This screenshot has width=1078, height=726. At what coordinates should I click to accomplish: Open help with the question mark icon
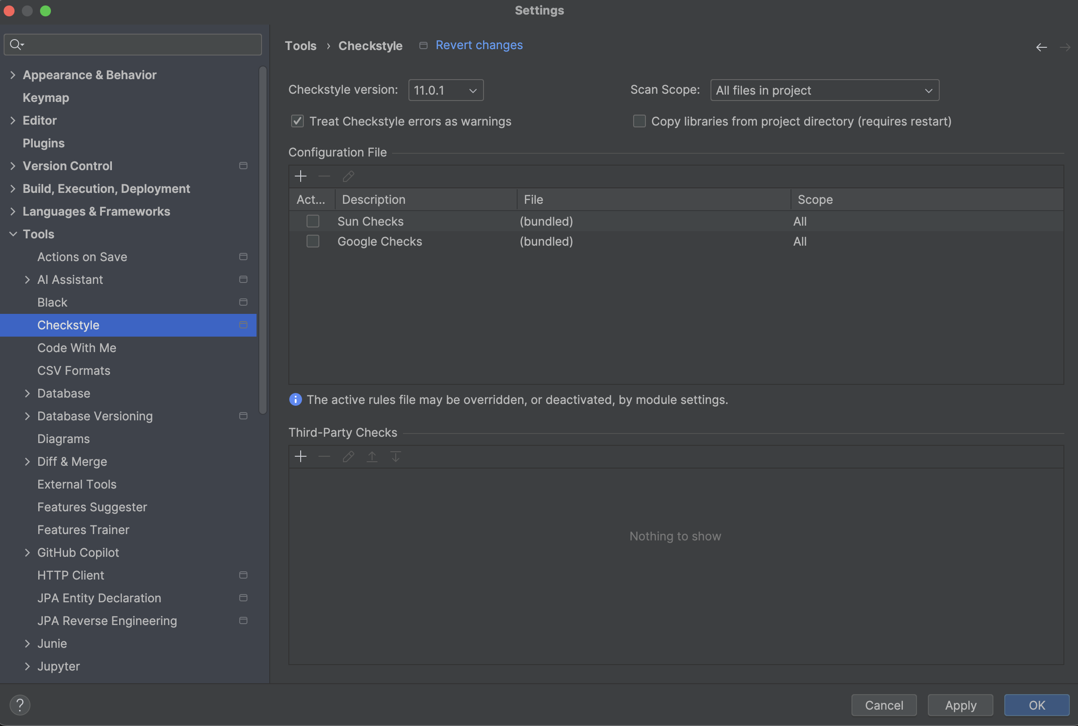coord(20,705)
